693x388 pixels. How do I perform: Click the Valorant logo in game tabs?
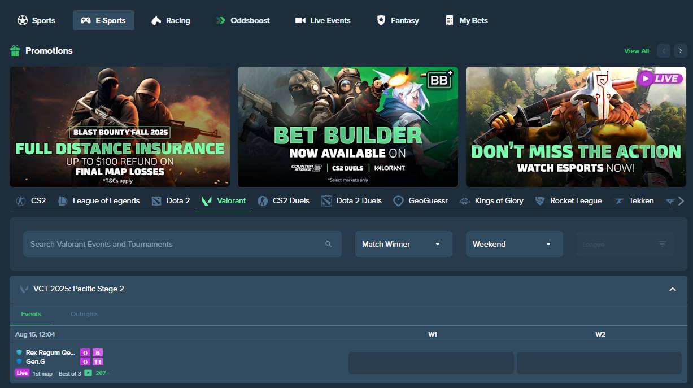(x=207, y=201)
